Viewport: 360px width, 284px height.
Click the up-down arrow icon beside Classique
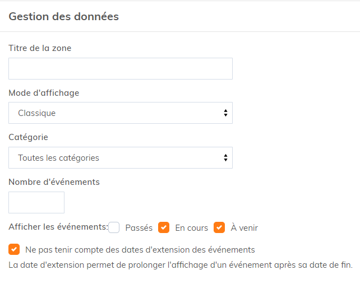pyautogui.click(x=225, y=113)
